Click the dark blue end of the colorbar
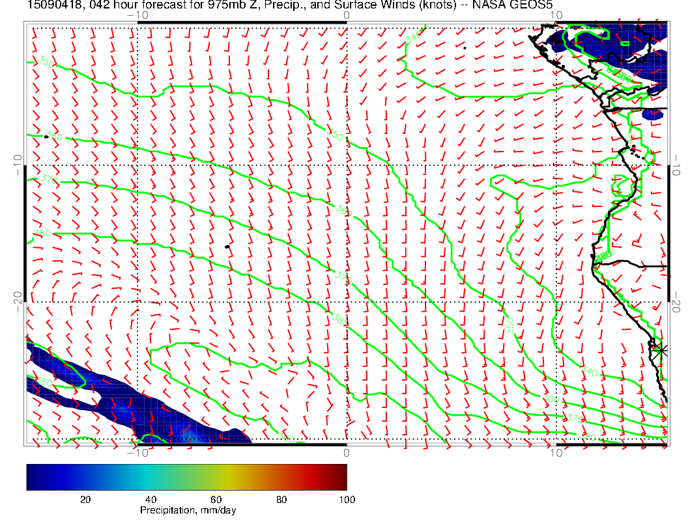The width and height of the screenshot is (688, 531). click(x=33, y=476)
